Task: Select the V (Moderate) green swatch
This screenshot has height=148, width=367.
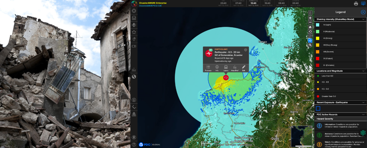Action: pyautogui.click(x=318, y=31)
